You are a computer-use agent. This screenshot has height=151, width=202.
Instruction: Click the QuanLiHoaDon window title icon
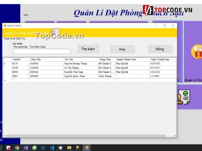click(5, 25)
